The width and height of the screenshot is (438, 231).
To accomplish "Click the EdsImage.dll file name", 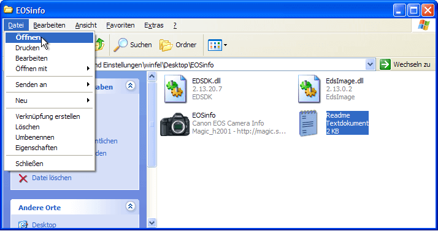I will [344, 81].
